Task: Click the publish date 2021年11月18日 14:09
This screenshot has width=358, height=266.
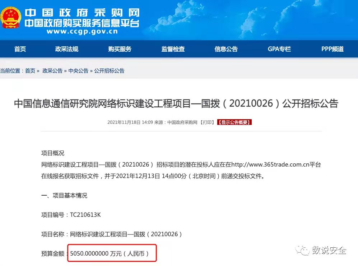Action: (x=130, y=122)
